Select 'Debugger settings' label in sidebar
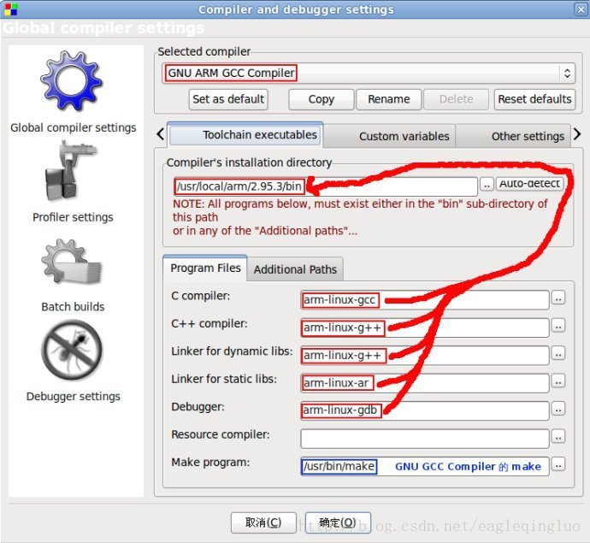This screenshot has width=590, height=543. [x=74, y=396]
